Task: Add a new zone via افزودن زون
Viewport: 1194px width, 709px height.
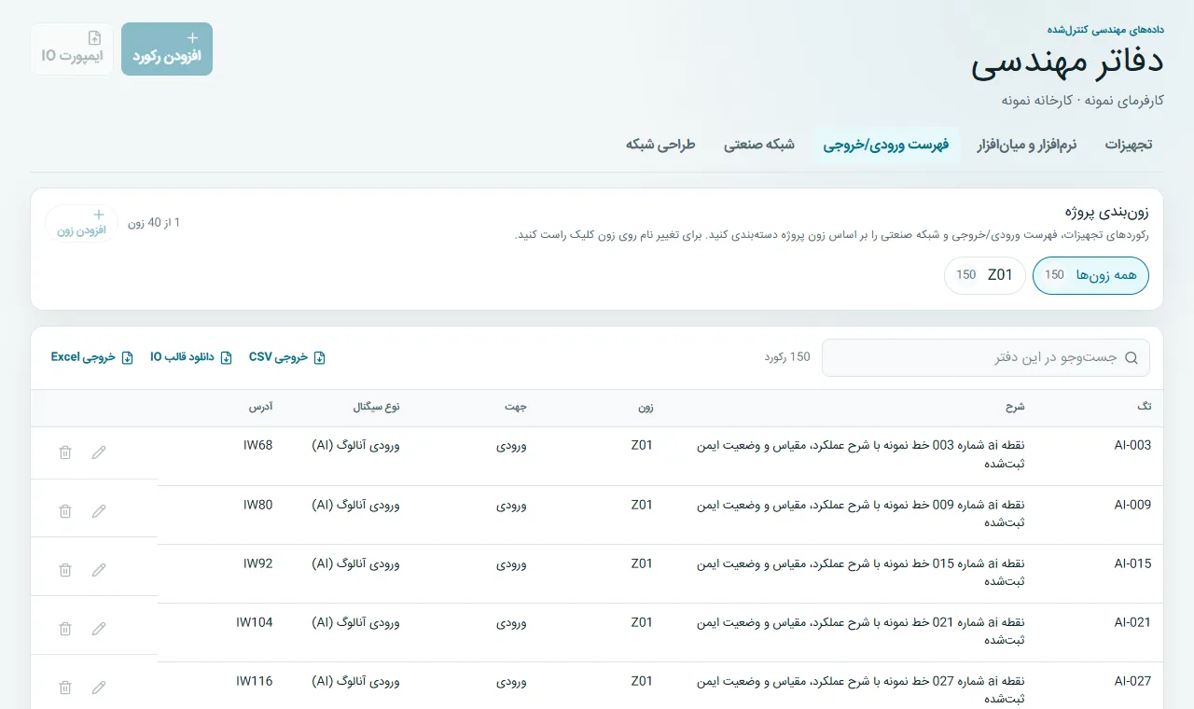Action: (x=82, y=224)
